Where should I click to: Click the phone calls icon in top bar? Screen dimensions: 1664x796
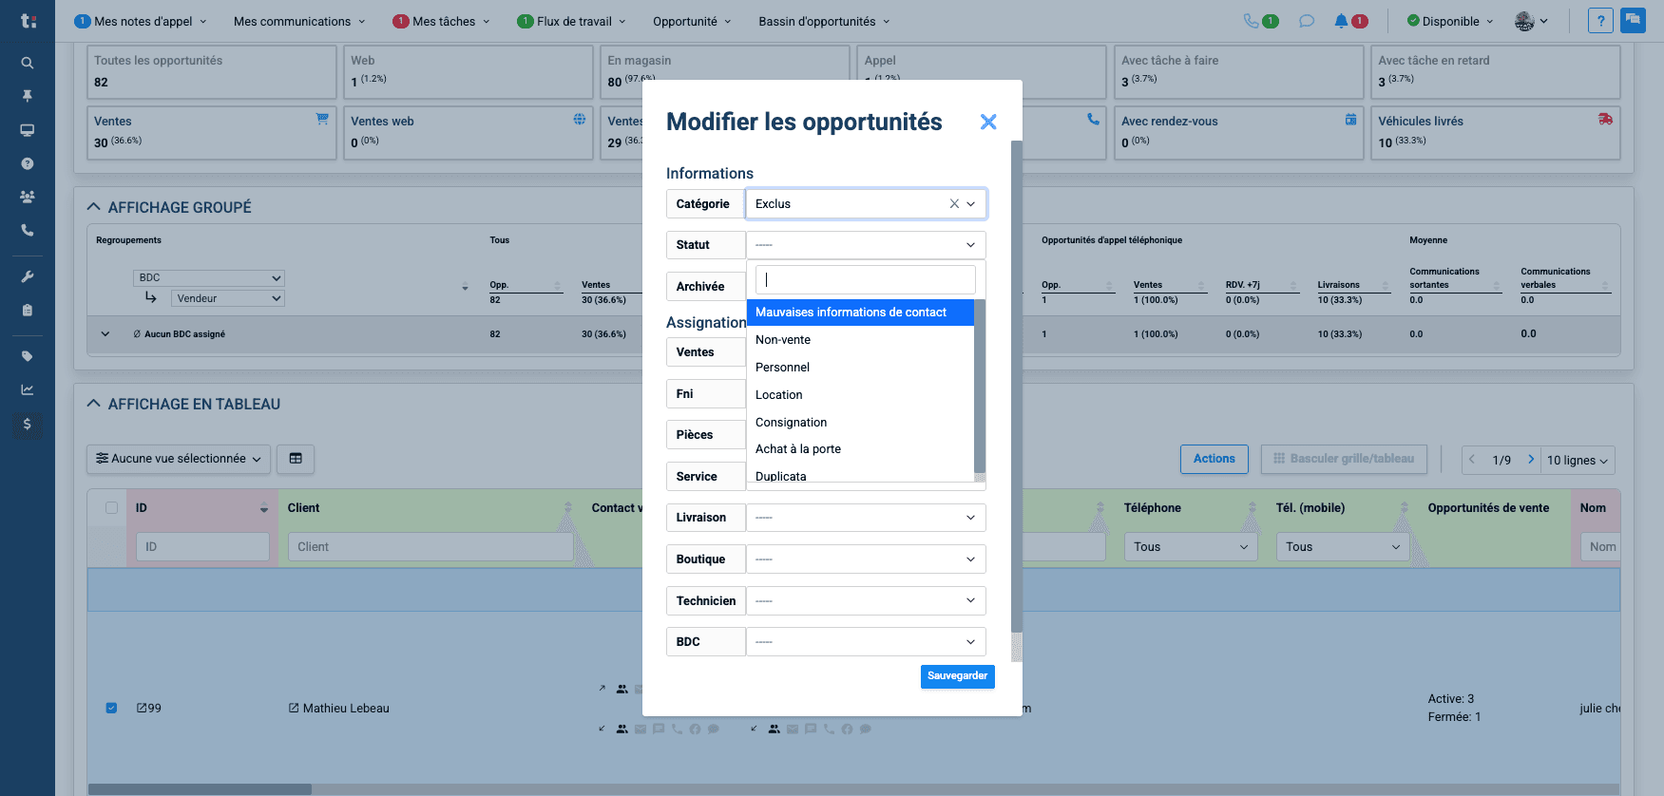coord(1252,21)
